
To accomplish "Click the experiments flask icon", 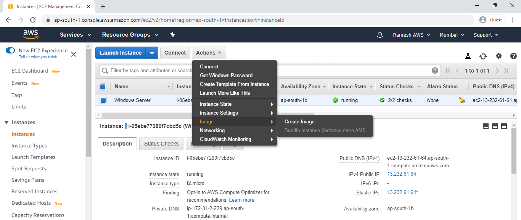I will click(x=468, y=56).
